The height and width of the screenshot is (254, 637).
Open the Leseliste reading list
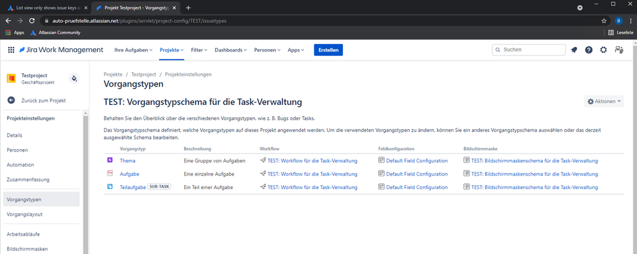pyautogui.click(x=621, y=32)
